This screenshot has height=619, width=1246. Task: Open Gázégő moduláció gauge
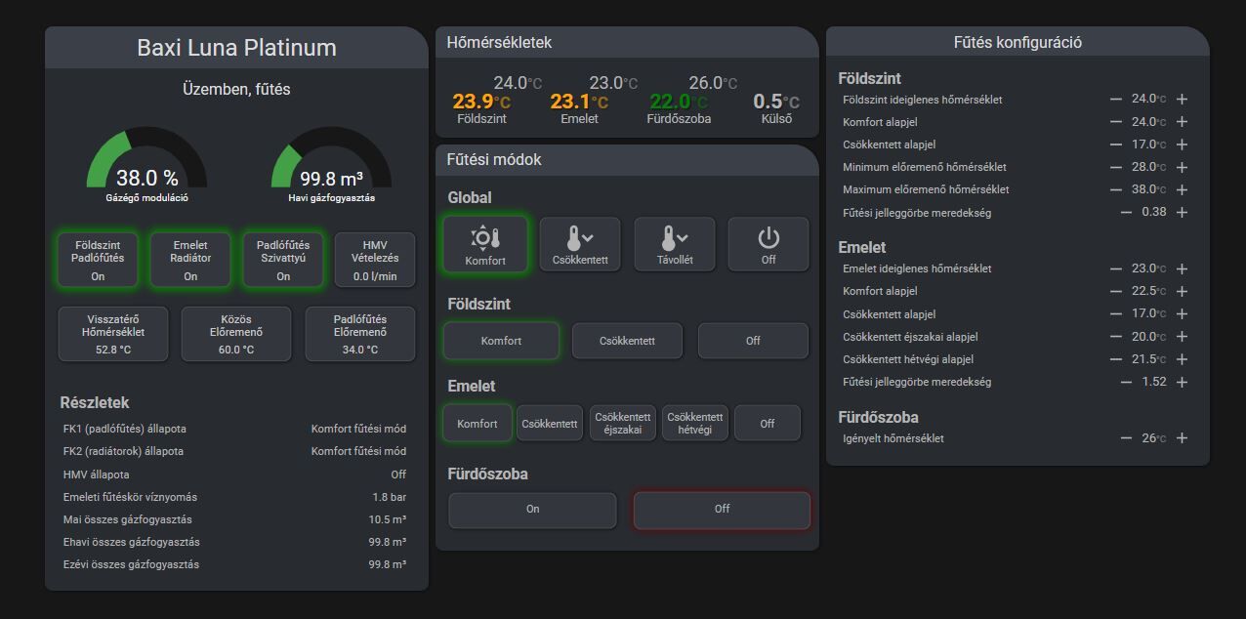point(147,164)
